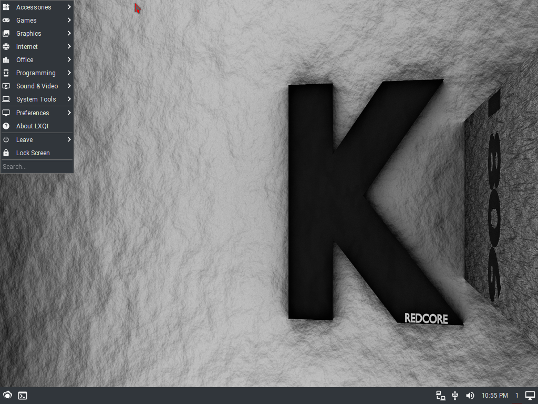Open the Office menu category

(37, 60)
